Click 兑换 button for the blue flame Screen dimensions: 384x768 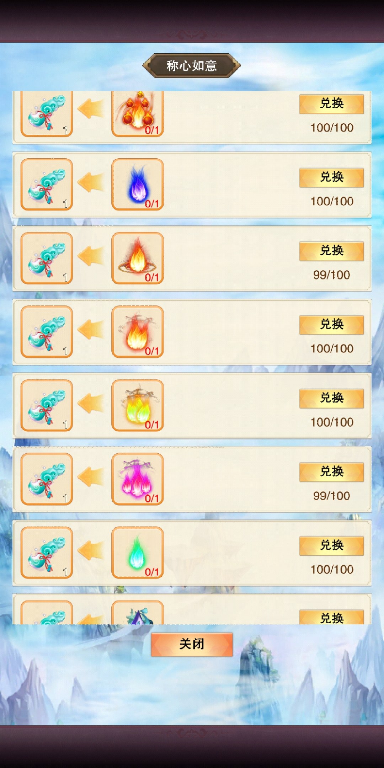pyautogui.click(x=331, y=177)
